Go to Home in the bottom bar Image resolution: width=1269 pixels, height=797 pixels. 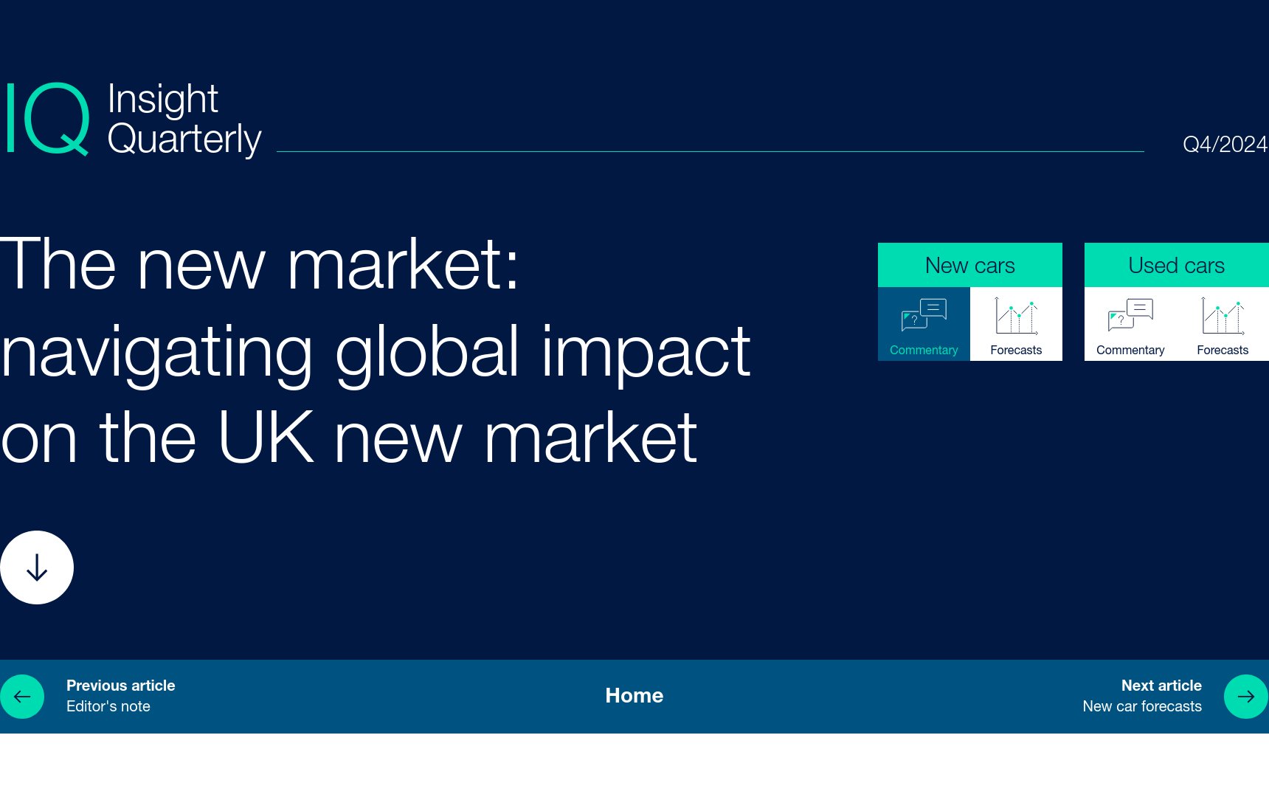pos(634,696)
